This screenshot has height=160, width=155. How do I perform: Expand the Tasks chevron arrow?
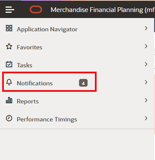point(146,64)
